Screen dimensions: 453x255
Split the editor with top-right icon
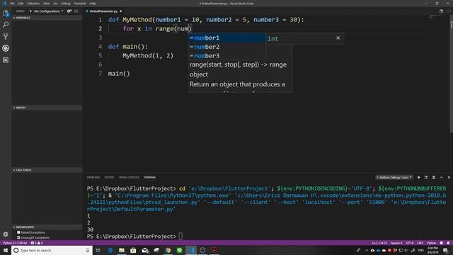(x=441, y=11)
